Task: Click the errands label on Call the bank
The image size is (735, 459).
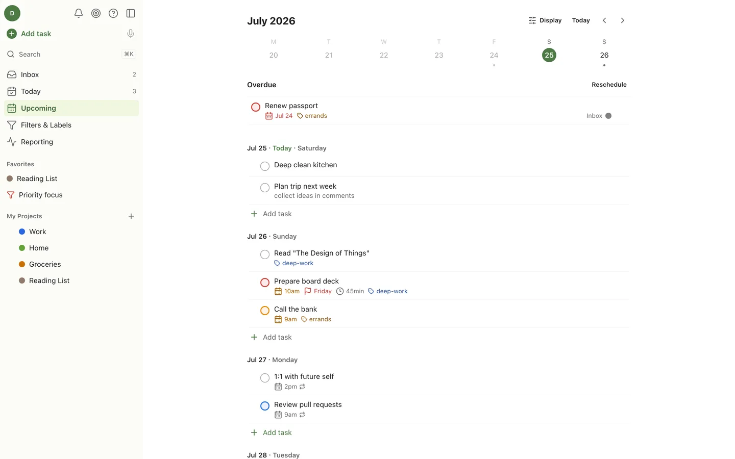Action: coord(316,319)
